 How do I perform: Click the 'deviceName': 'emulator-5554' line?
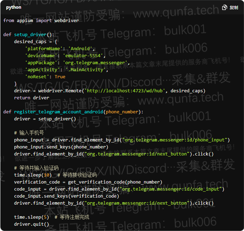click(x=65, y=56)
